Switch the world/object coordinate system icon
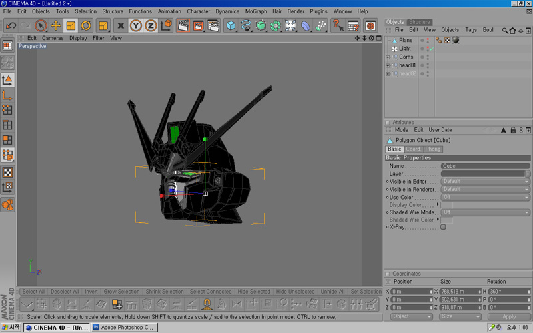 coord(166,25)
